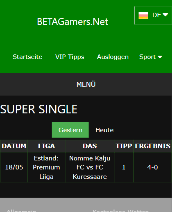This screenshot has width=172, height=212.
Task: Open the Sport menu item
Action: [x=150, y=57]
